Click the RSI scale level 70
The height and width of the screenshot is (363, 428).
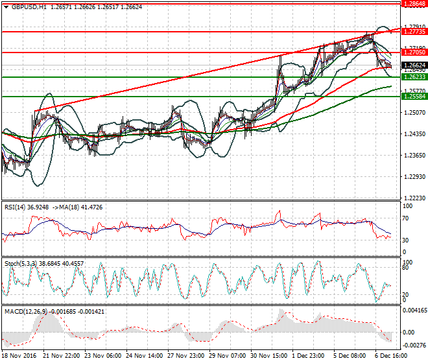[x=405, y=218]
